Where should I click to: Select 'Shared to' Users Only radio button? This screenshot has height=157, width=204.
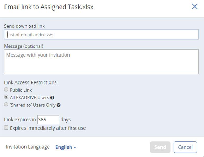pos(6,105)
